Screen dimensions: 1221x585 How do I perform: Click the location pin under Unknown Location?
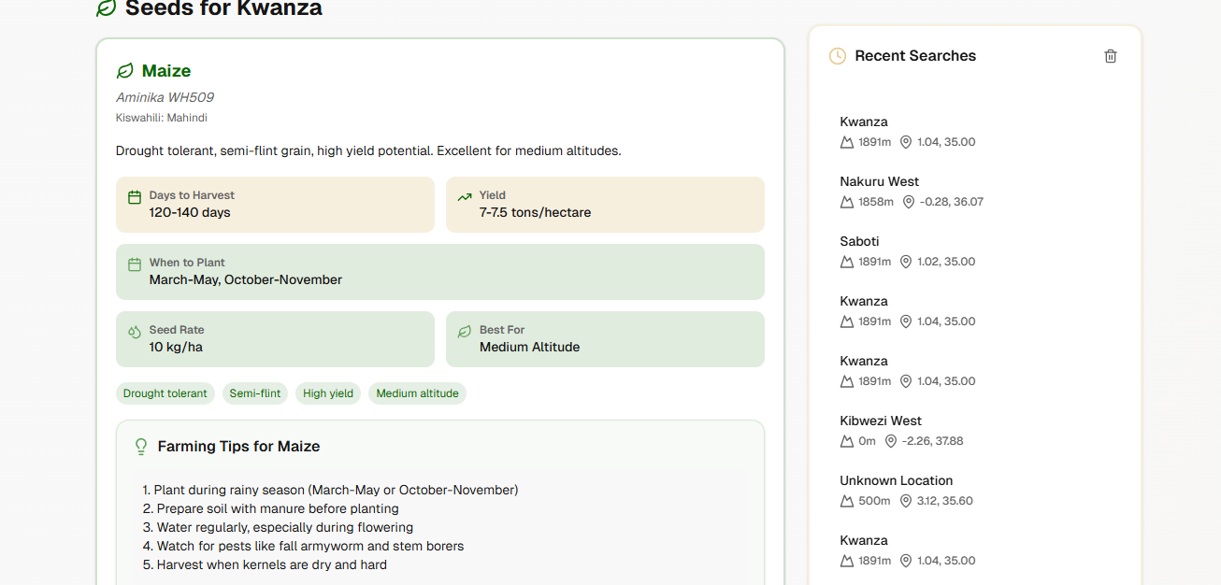[906, 501]
